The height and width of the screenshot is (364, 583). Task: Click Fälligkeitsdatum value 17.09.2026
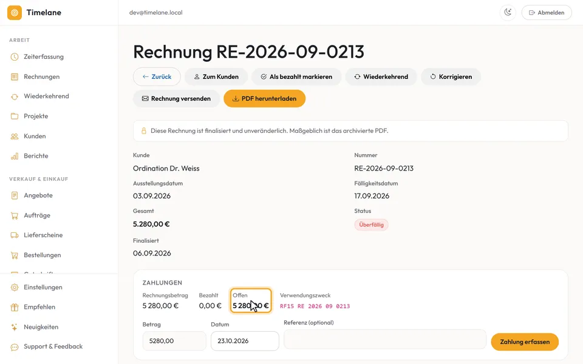tap(372, 196)
